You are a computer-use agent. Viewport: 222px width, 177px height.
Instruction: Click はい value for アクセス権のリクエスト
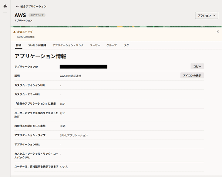(63, 113)
